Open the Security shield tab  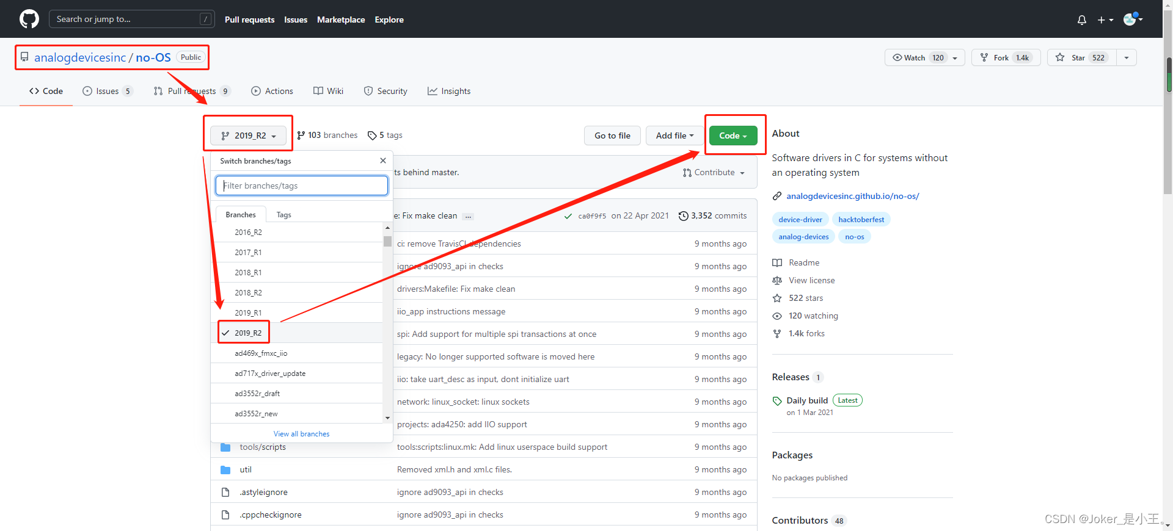pyautogui.click(x=386, y=91)
